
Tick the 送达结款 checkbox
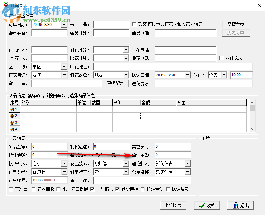168,189
